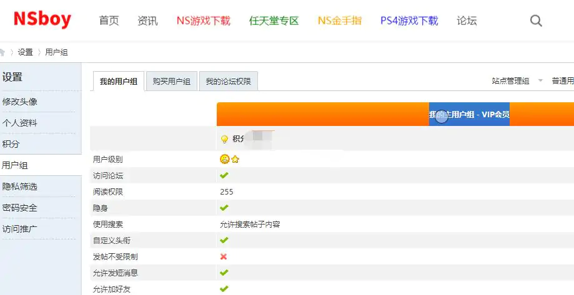Click the 隐身 row label

pyautogui.click(x=101, y=208)
